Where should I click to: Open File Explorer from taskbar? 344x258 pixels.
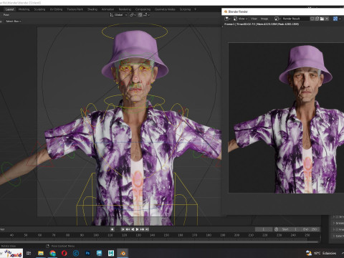[41, 253]
